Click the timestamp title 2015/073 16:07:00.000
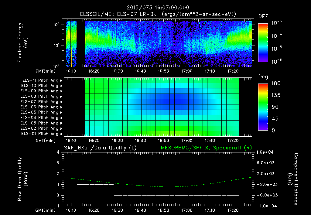The width and height of the screenshot is (311, 215). point(158,8)
